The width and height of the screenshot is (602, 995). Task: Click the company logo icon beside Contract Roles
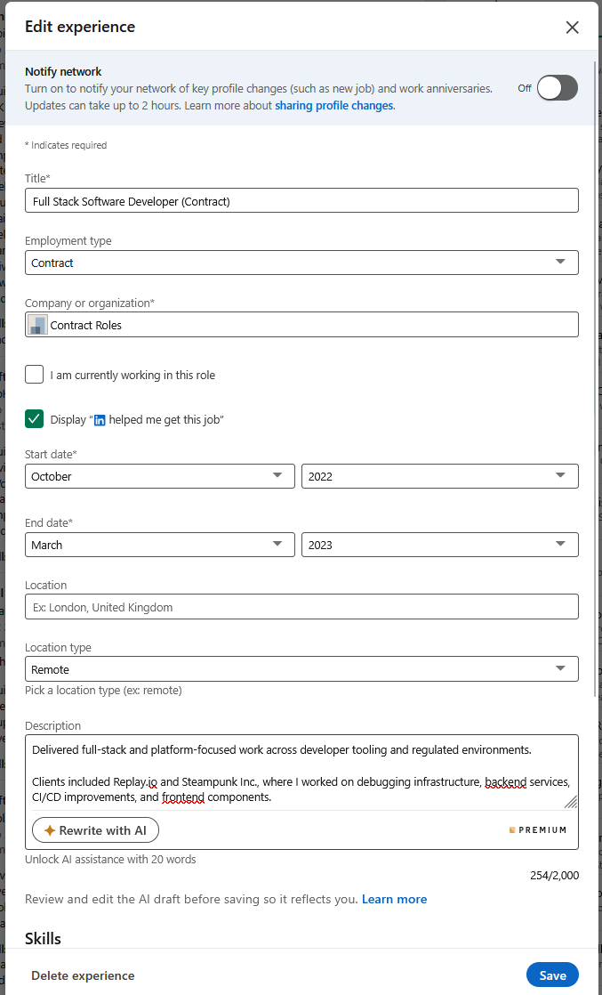37,325
